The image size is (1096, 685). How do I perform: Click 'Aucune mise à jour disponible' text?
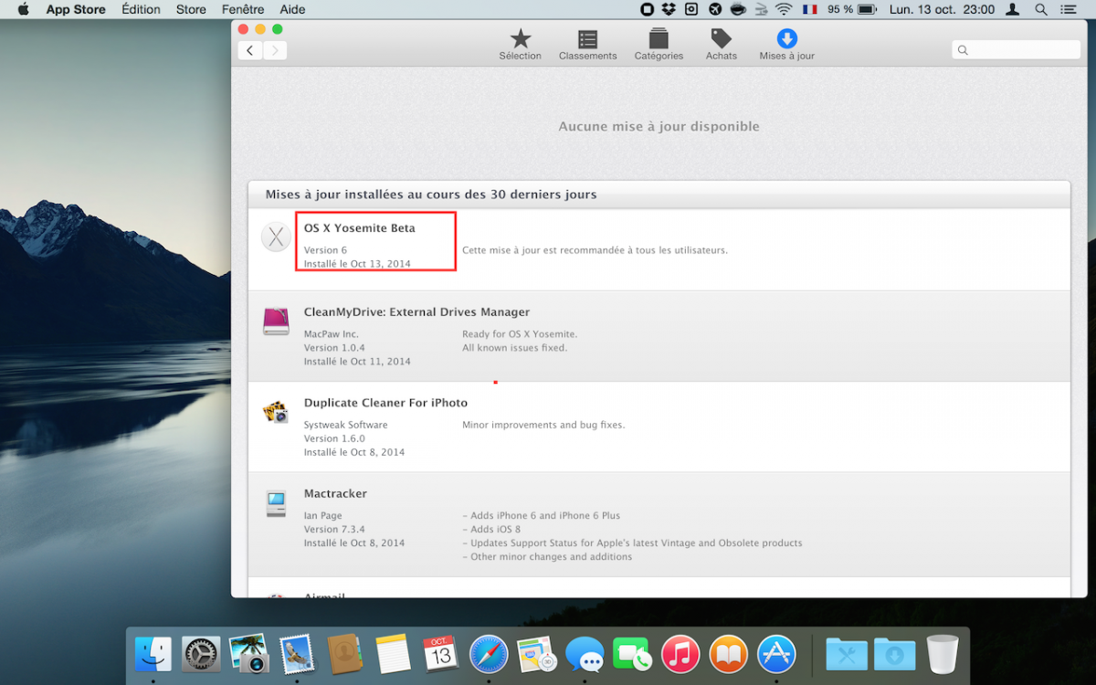[x=659, y=126]
